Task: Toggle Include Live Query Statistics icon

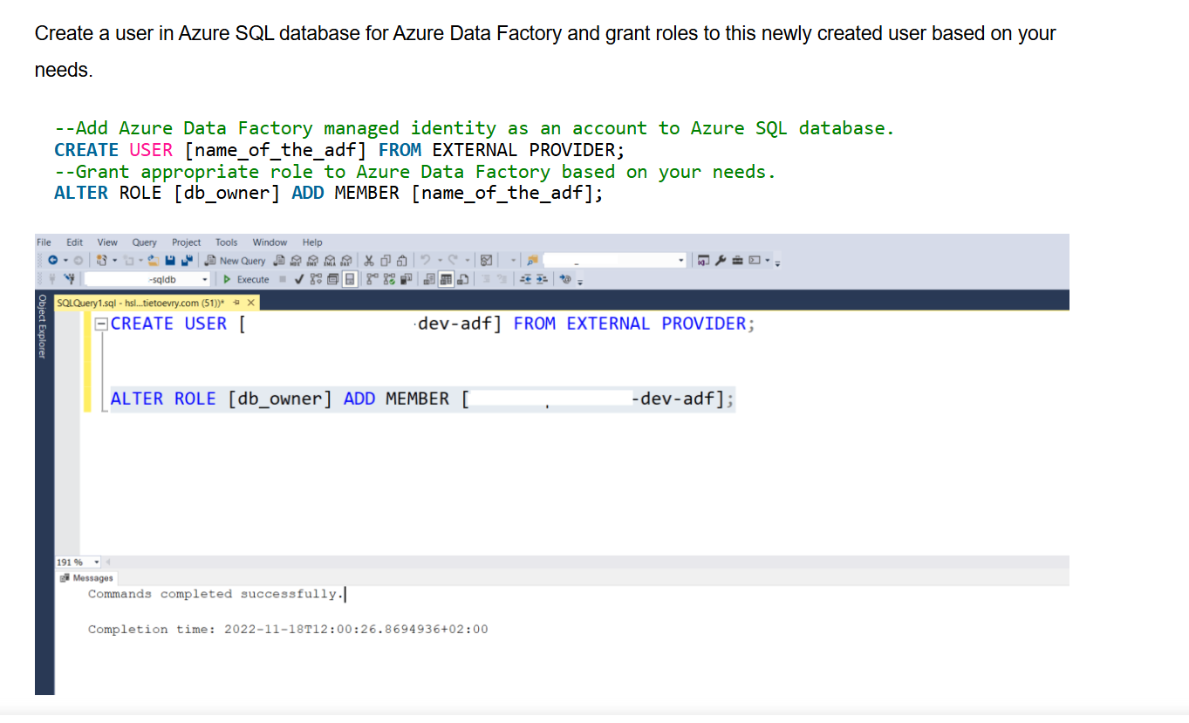Action: pyautogui.click(x=389, y=279)
